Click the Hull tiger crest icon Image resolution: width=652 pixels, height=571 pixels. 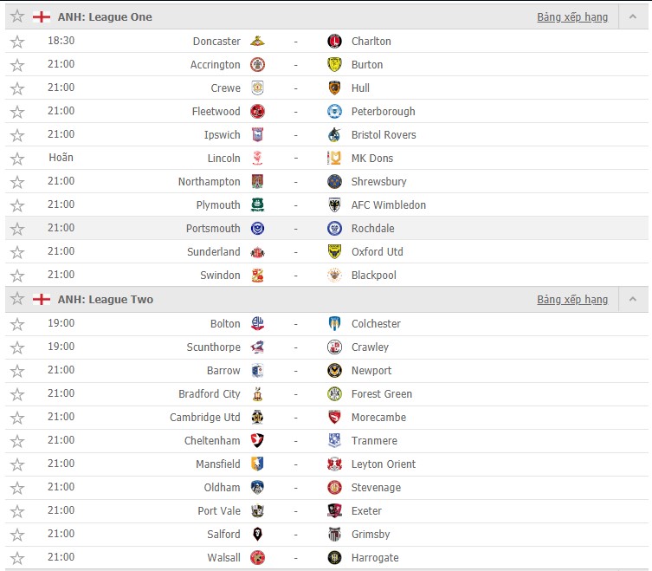(334, 88)
